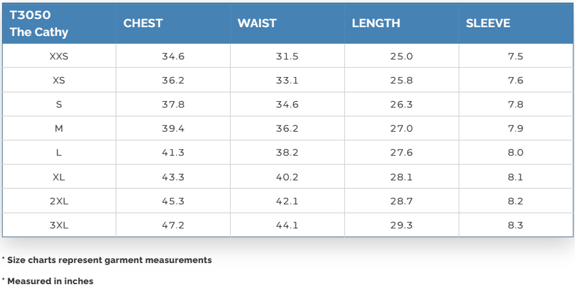The height and width of the screenshot is (294, 575).
Task: Click the Measured in inches footnote
Action: (x=50, y=281)
